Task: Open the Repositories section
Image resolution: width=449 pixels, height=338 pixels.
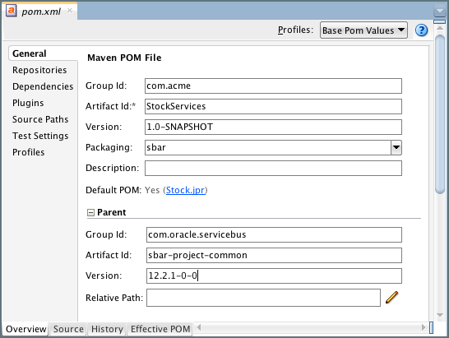Action: click(x=39, y=70)
